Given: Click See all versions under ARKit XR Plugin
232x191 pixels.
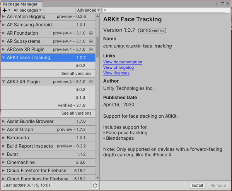Looking at the screenshot, I should point(76,113).
